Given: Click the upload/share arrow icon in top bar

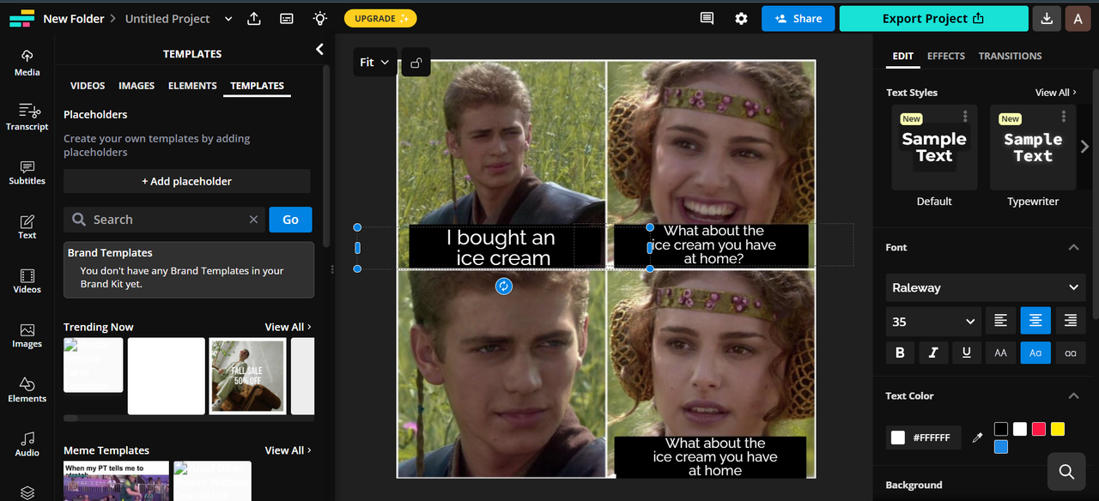Looking at the screenshot, I should pos(254,18).
